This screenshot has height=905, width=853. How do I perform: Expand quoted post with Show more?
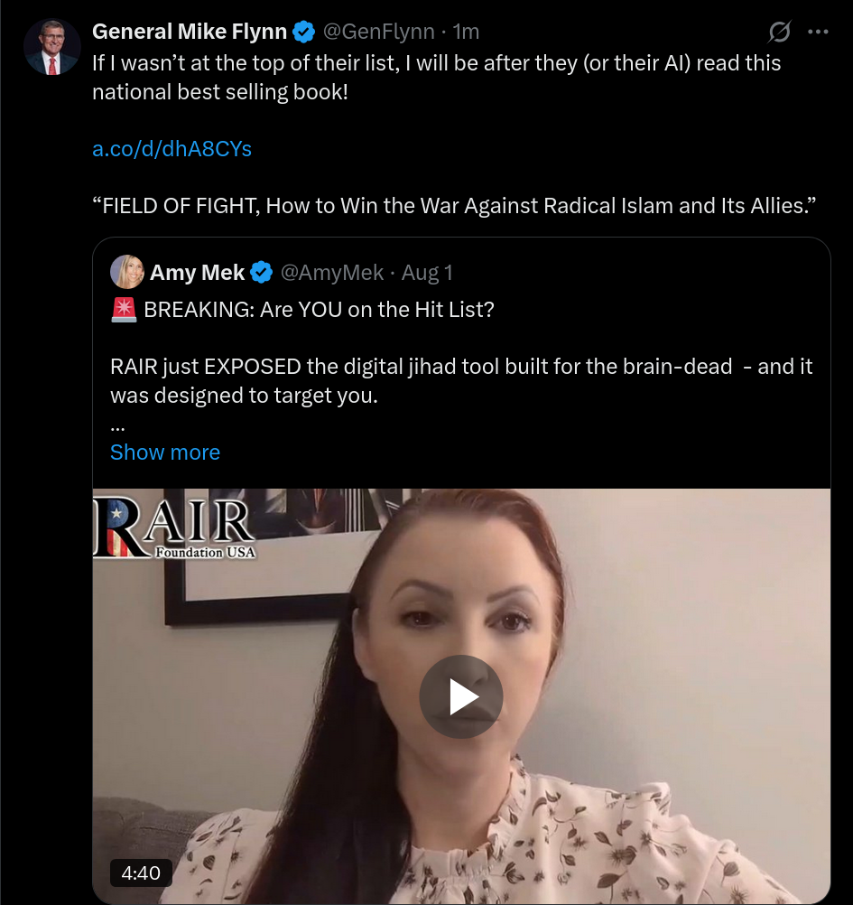165,452
